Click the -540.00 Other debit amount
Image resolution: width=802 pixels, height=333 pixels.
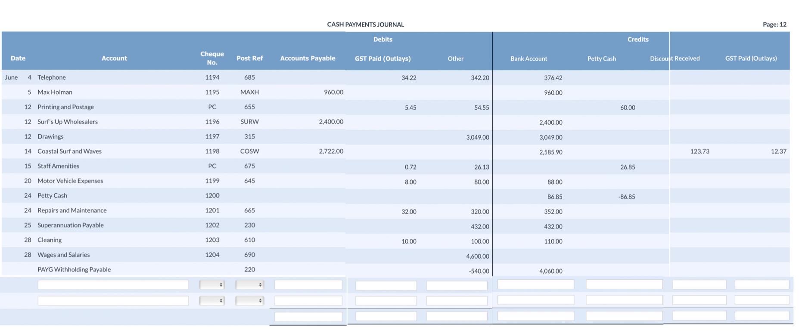coord(479,271)
